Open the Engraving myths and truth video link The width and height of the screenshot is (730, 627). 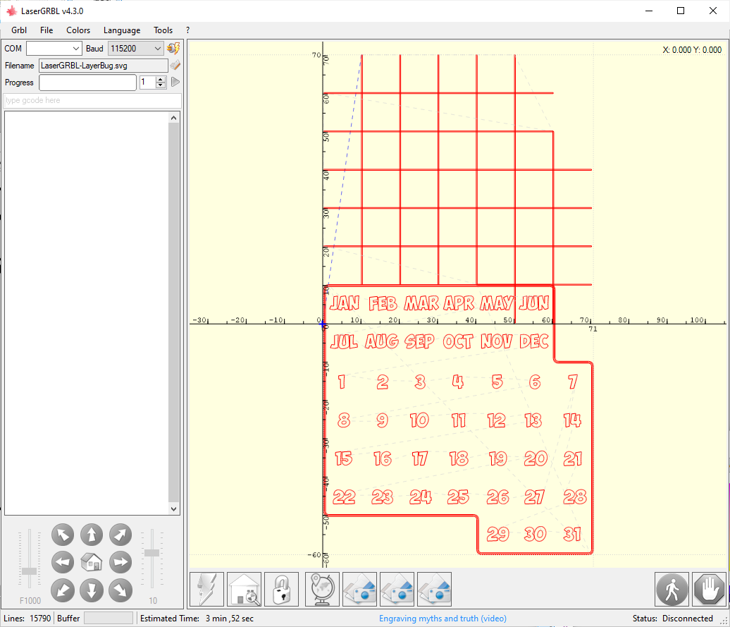(443, 619)
